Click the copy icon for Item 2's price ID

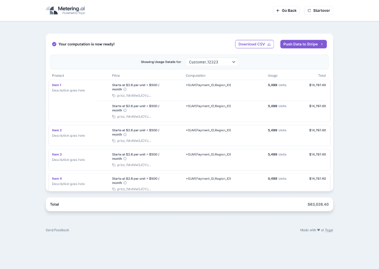(114, 140)
